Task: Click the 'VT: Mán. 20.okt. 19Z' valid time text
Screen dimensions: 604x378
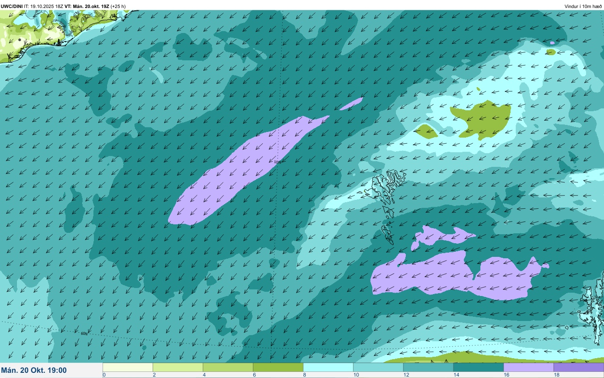Action: 86,6
